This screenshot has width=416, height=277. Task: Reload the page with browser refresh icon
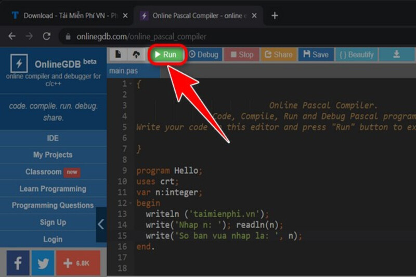coord(46,36)
